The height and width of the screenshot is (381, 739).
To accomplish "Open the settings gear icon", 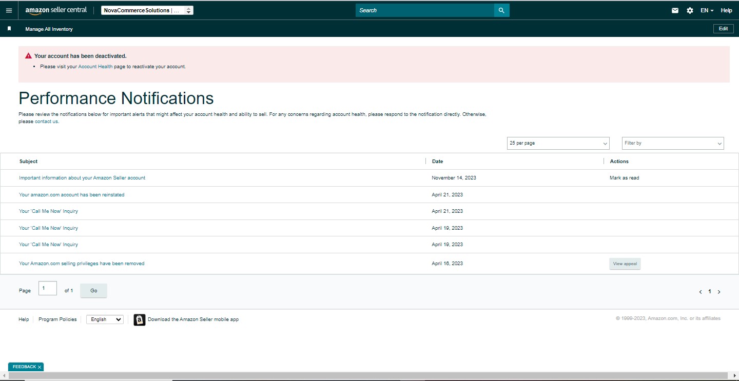I will pos(690,10).
